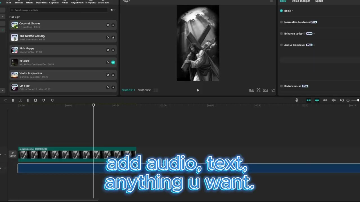Viewport: 360px width, 202px height.
Task: Switch to the Voice changer tab
Action: [x=301, y=1]
